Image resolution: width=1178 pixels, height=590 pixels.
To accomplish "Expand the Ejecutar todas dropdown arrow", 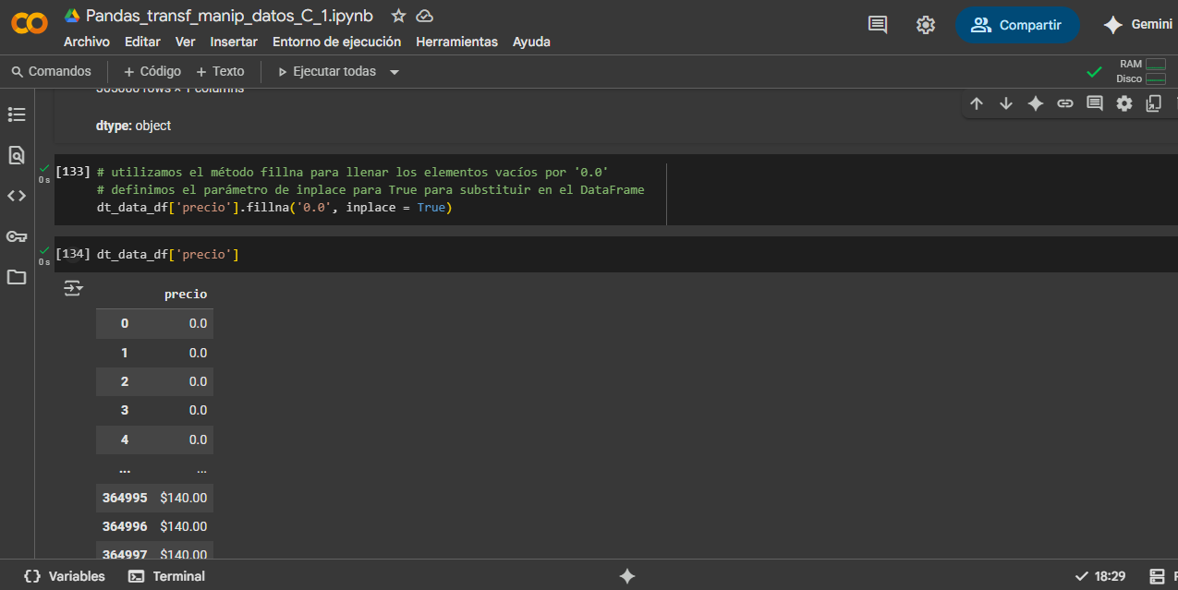I will (395, 72).
